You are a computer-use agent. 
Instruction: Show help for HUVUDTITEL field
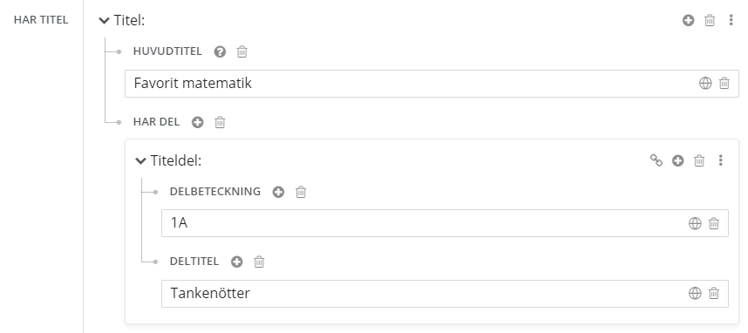[x=220, y=51]
